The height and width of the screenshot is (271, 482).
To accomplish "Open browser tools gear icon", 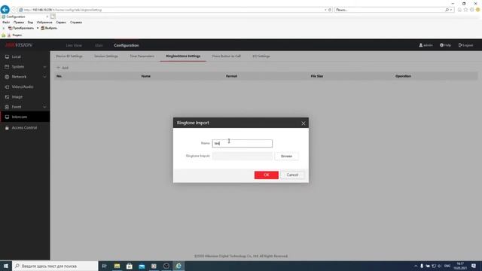I will coord(472,10).
